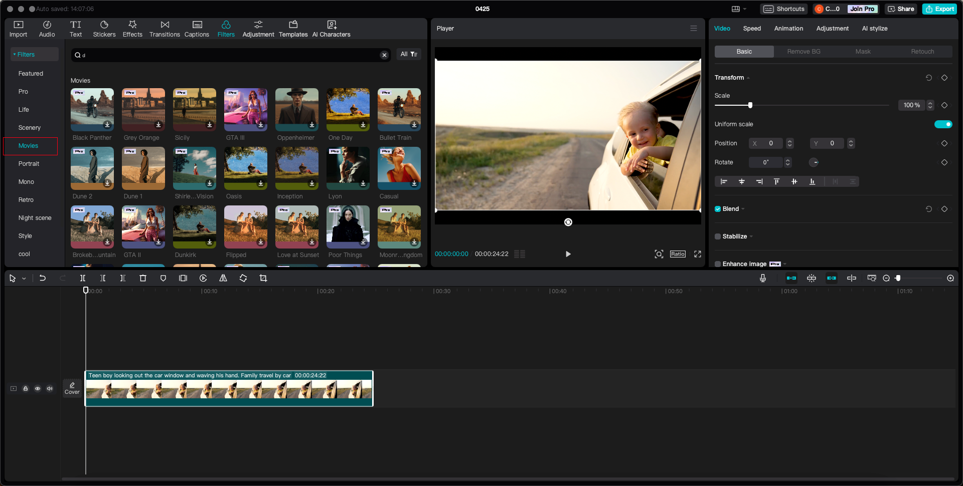Select the Portrait filter category

29,164
